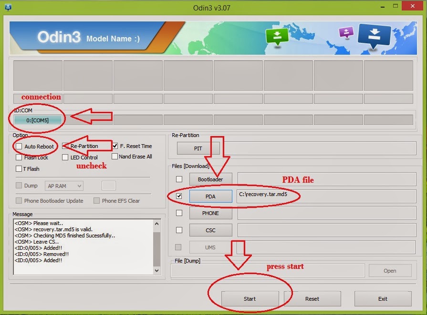Click the Bootloader file button
The width and height of the screenshot is (427, 315).
pos(210,179)
